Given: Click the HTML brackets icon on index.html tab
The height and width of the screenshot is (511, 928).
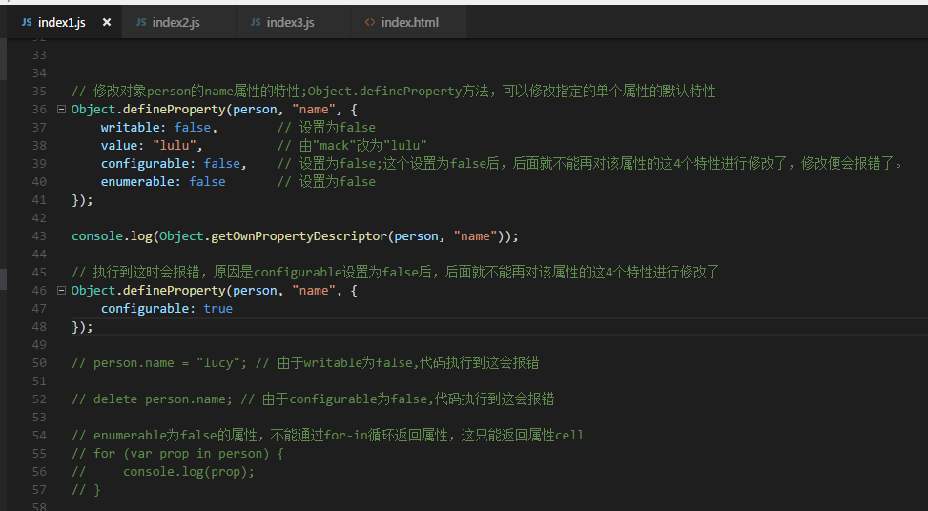Looking at the screenshot, I should [370, 23].
